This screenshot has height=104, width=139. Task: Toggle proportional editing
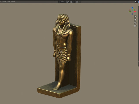(77, 2)
